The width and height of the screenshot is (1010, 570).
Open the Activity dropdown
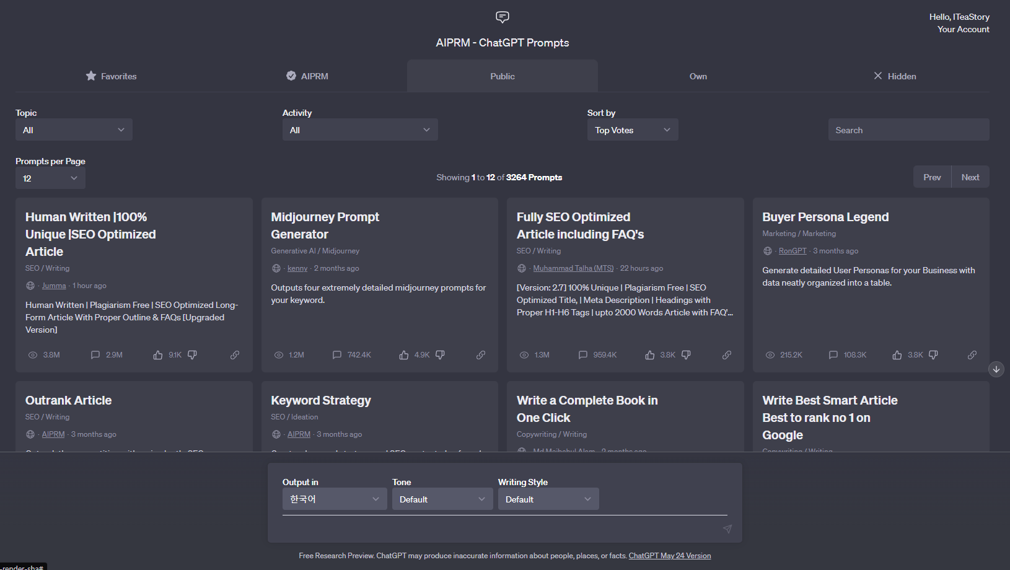pos(360,129)
